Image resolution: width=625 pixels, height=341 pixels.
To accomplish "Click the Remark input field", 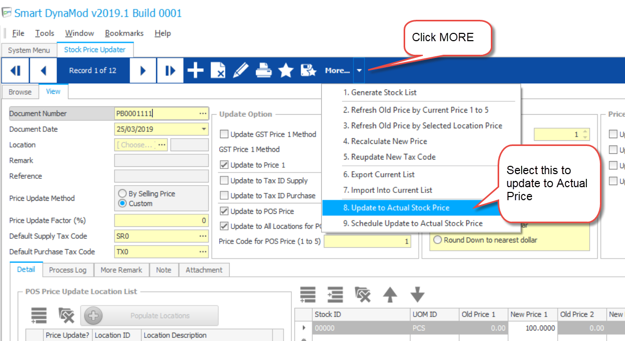I will coord(161,161).
